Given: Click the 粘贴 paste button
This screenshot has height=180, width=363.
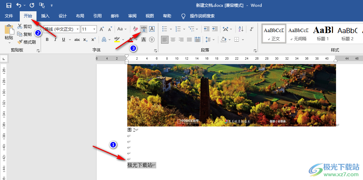Looking at the screenshot, I should (9, 32).
